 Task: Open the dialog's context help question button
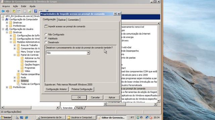click(115, 14)
